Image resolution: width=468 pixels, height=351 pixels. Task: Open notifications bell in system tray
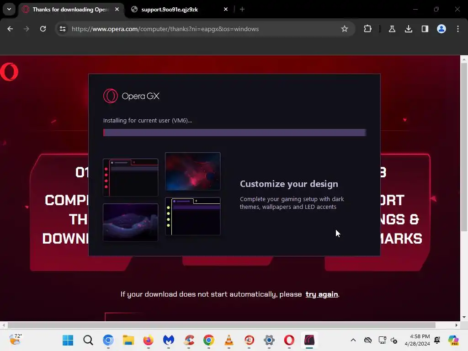point(437,340)
